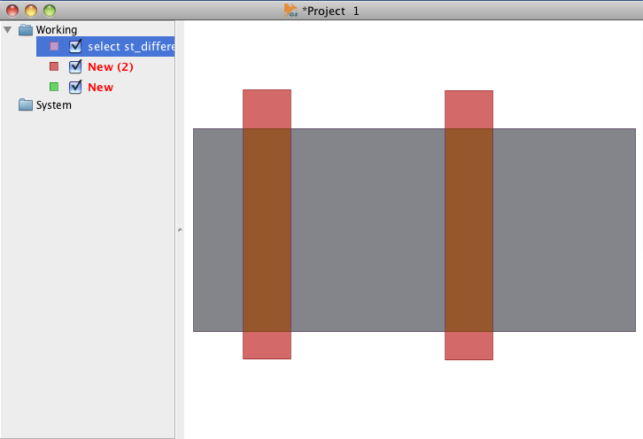Toggle visibility checkbox of the New layer
The image size is (643, 439).
click(x=75, y=87)
